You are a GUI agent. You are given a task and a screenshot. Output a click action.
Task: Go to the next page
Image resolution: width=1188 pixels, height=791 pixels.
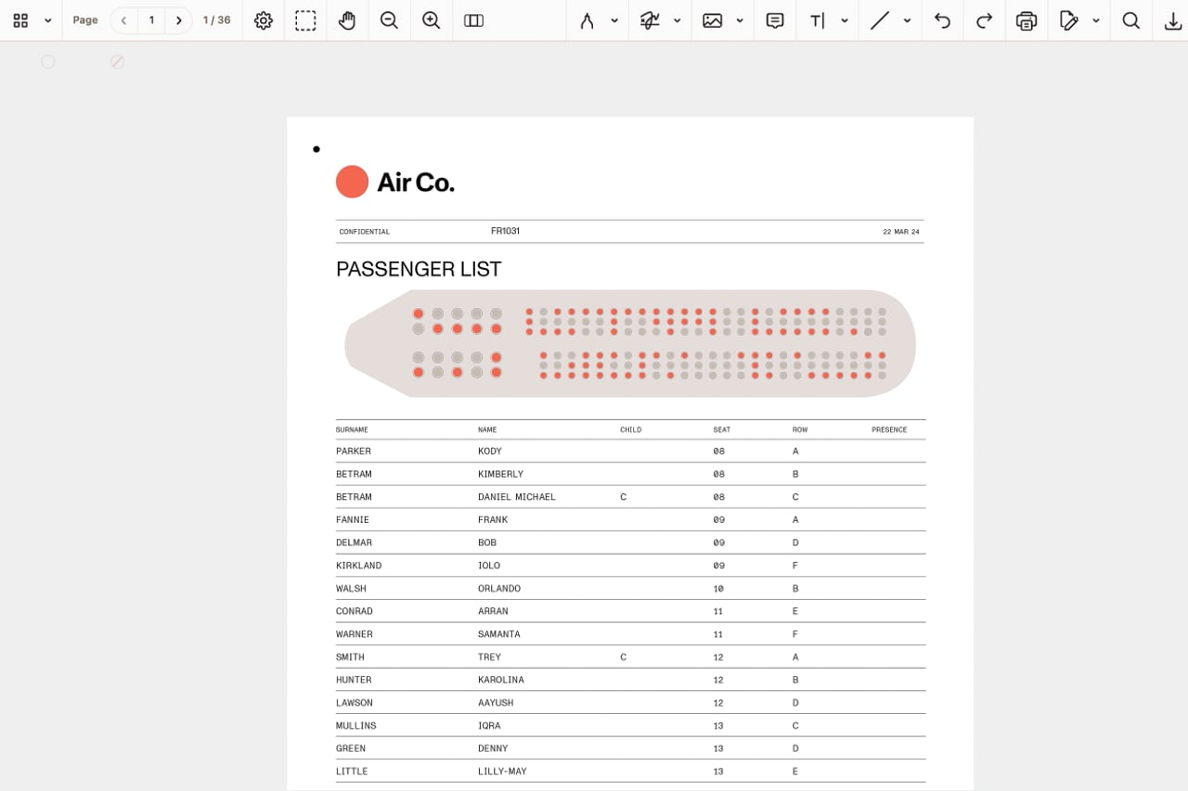(x=179, y=20)
